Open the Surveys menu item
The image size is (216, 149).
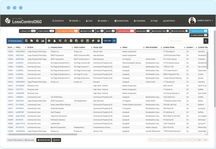point(58,21)
